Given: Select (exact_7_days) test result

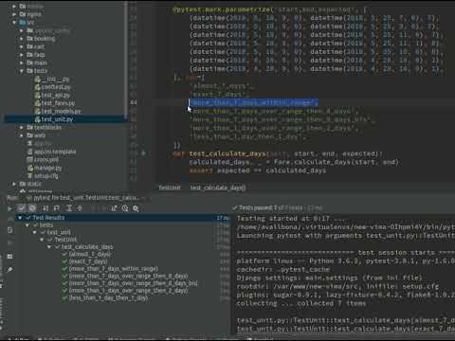Looking at the screenshot, I should click(88, 261).
